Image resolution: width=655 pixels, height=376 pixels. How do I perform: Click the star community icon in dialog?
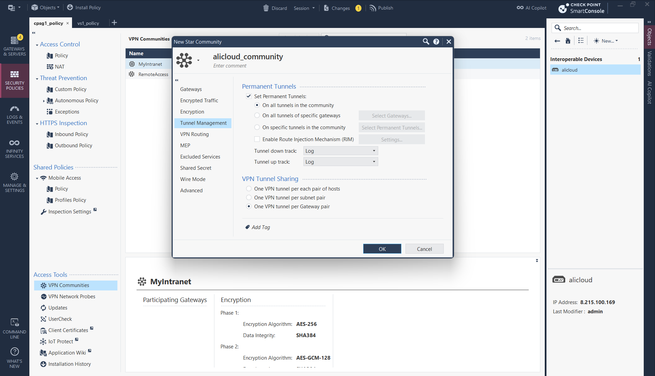coord(184,60)
